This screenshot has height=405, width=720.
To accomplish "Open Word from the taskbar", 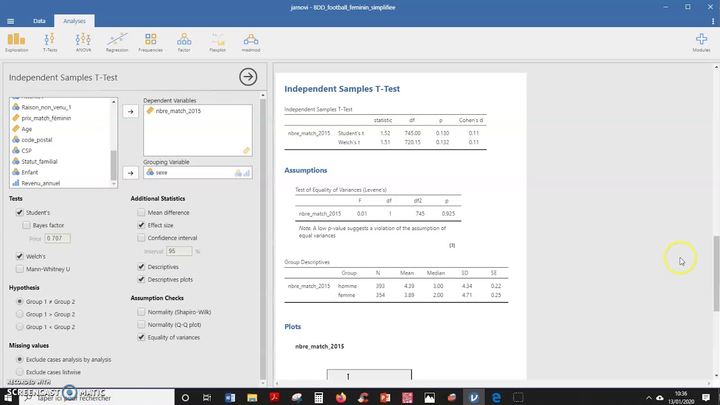I will point(230,398).
